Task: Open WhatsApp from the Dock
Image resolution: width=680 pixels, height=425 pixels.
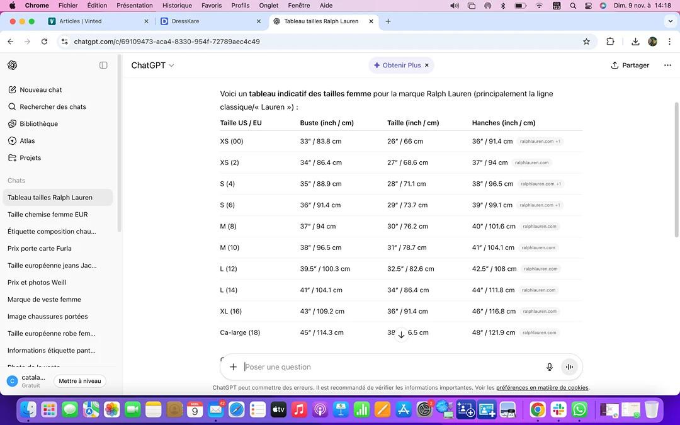Action: (x=579, y=409)
